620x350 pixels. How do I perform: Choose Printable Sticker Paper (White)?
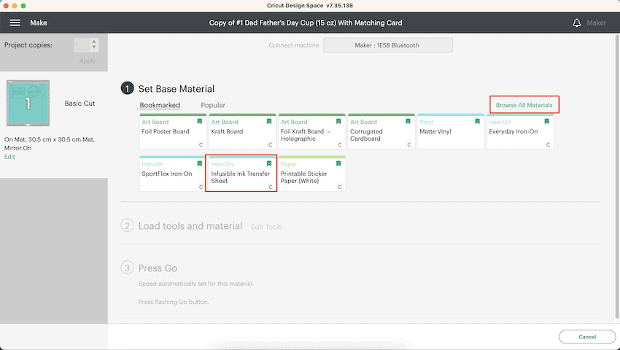pos(312,174)
